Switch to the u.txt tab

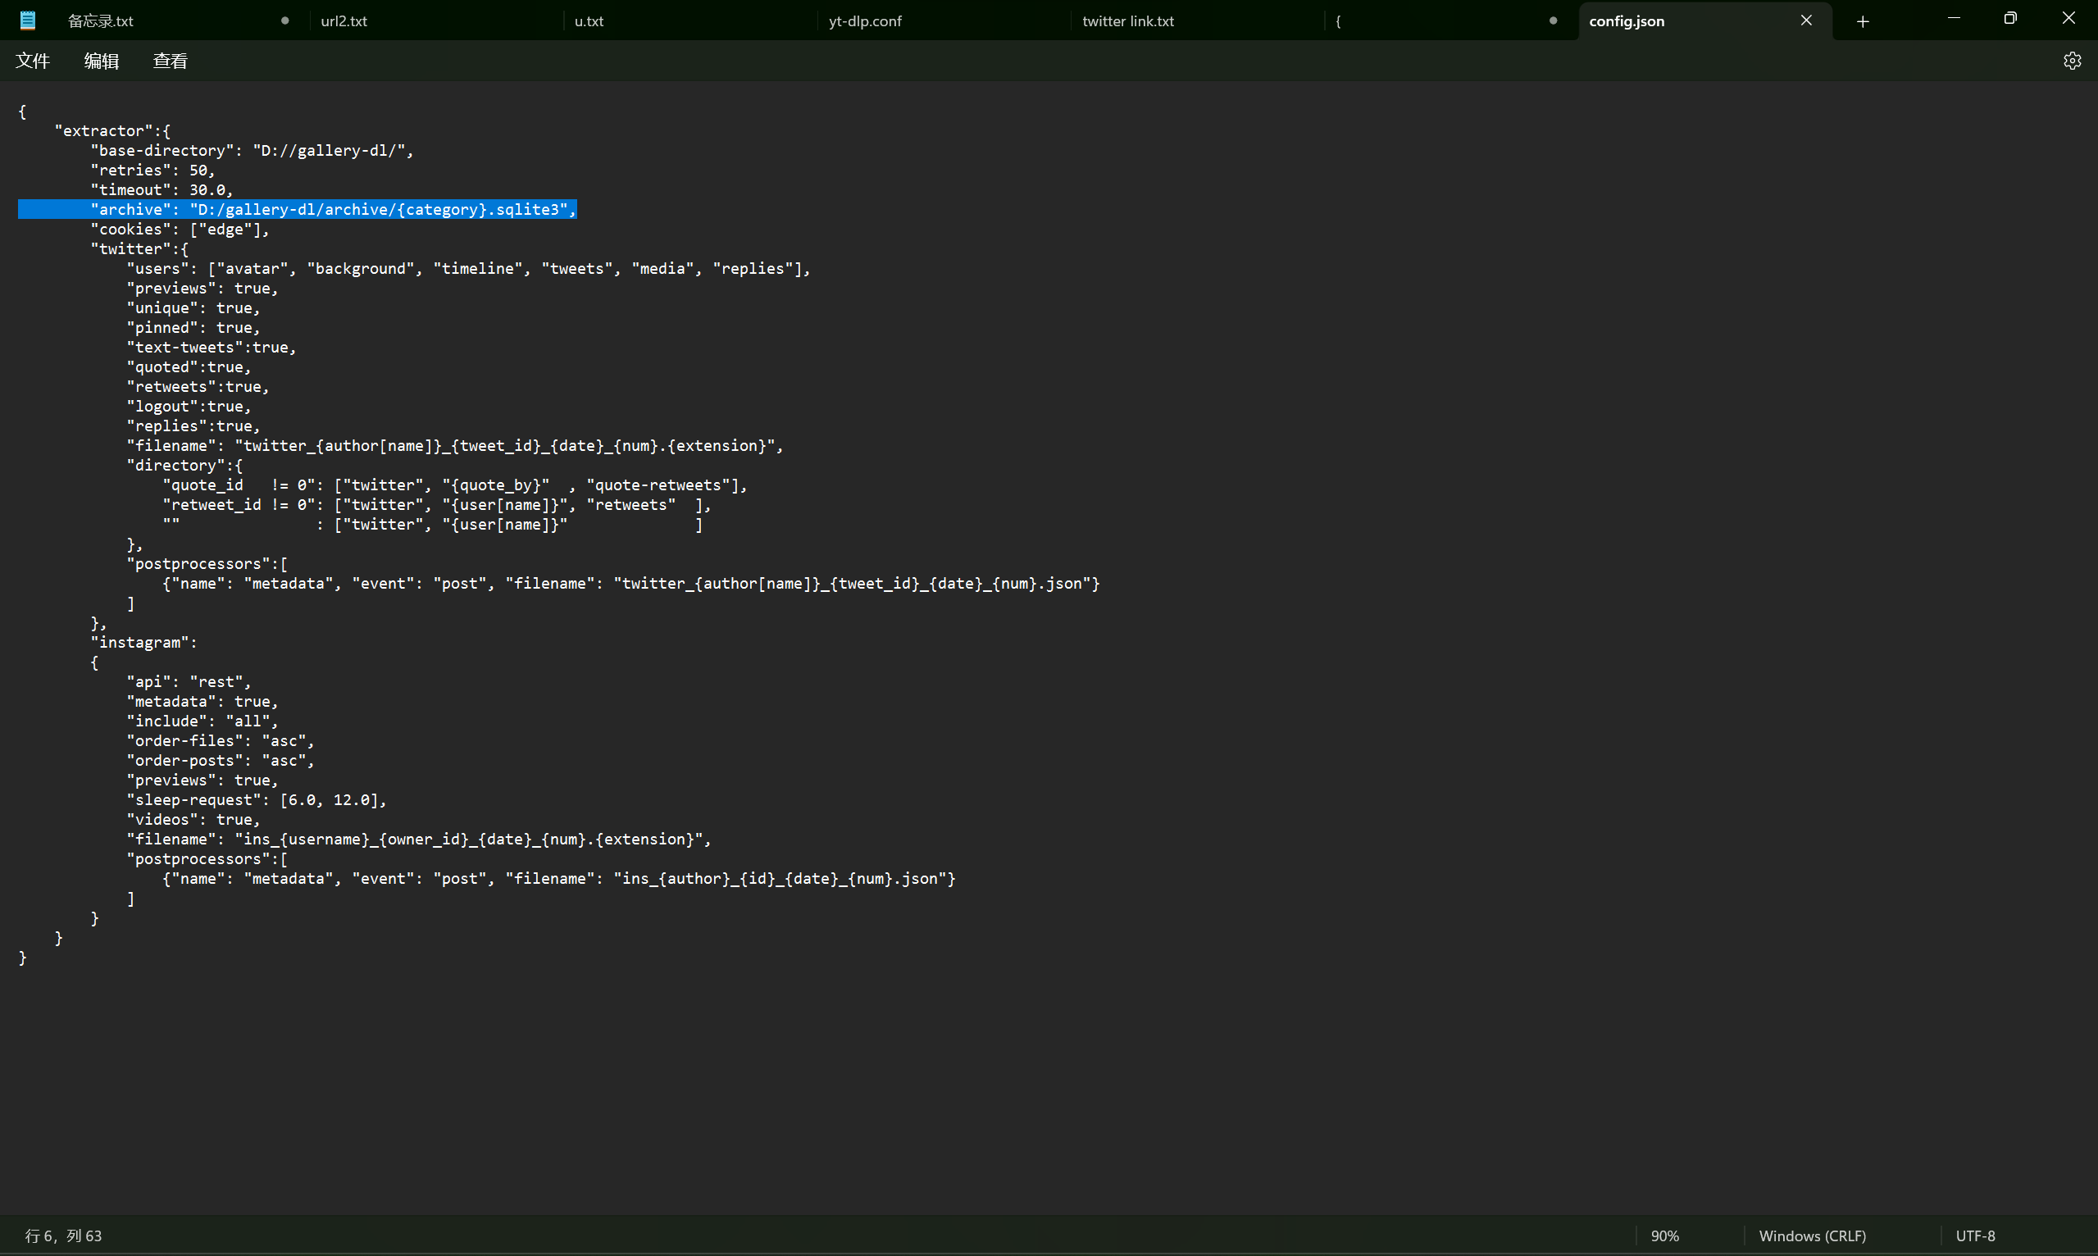pyautogui.click(x=589, y=20)
